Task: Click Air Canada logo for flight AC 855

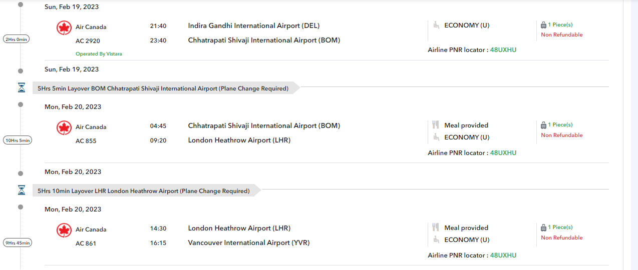Action: [64, 128]
